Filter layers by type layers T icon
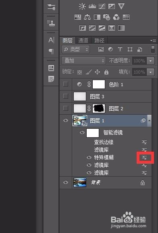The height and width of the screenshot is (233, 158). (x=120, y=49)
